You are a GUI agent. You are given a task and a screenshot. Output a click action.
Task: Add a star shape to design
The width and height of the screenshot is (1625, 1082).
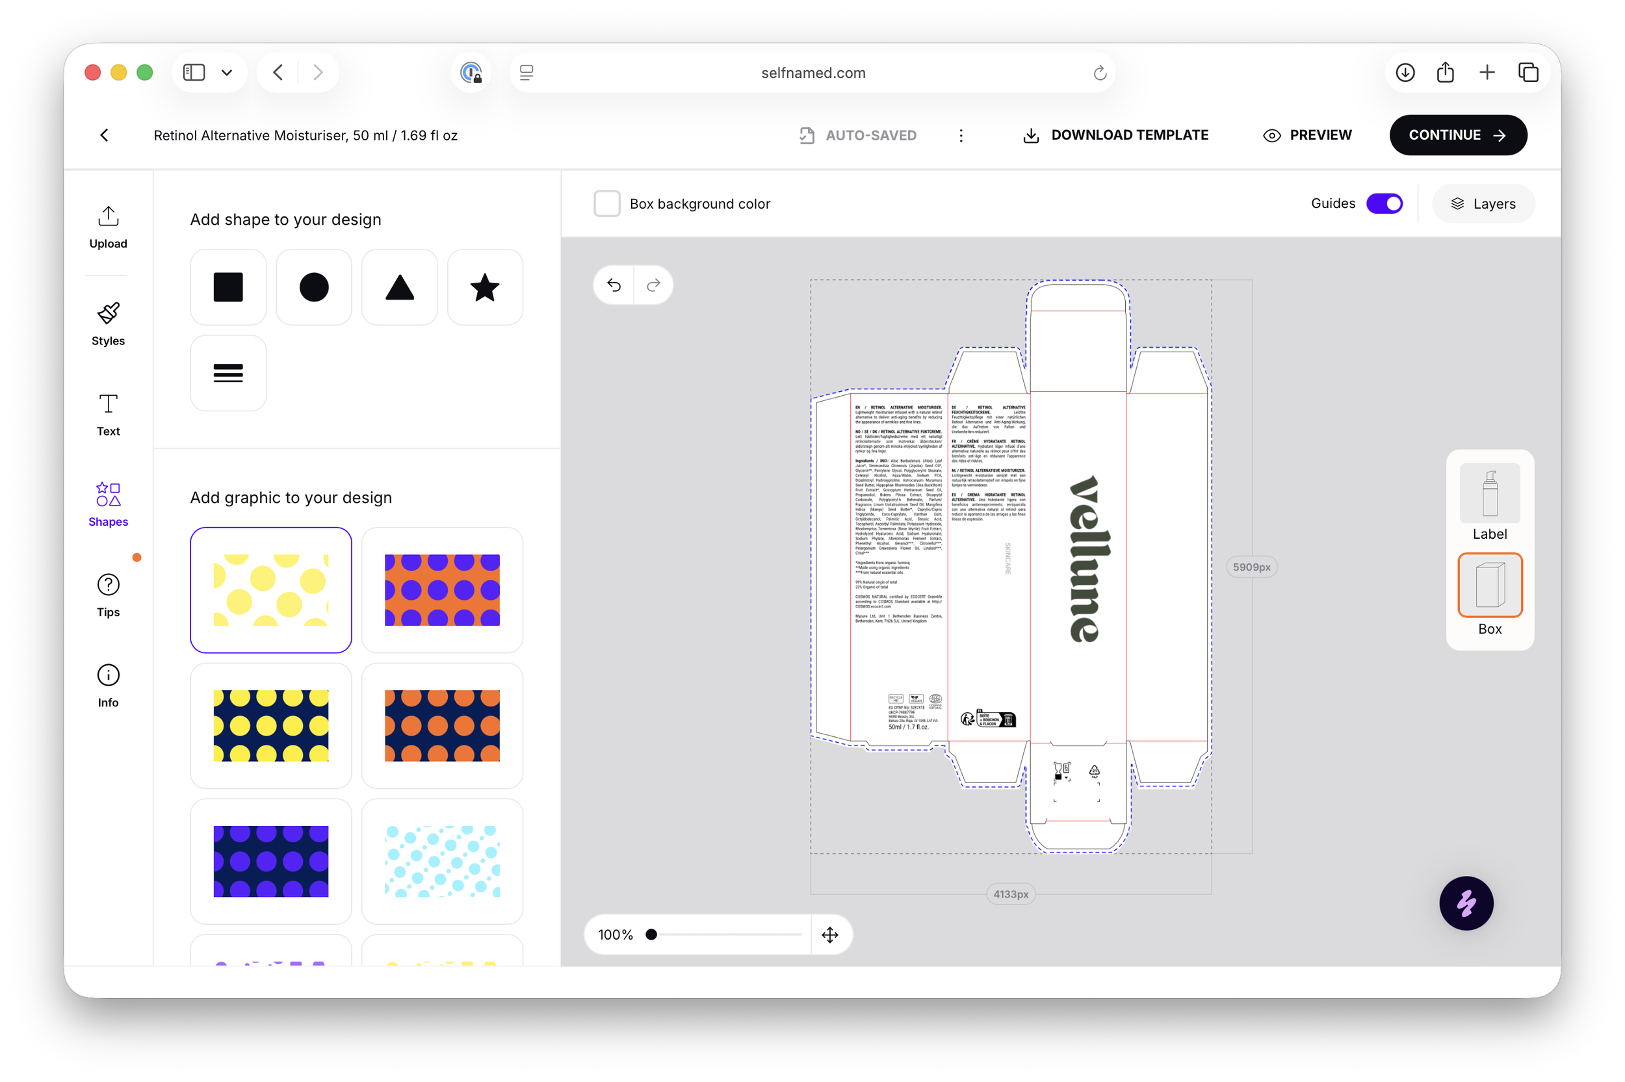pos(485,287)
